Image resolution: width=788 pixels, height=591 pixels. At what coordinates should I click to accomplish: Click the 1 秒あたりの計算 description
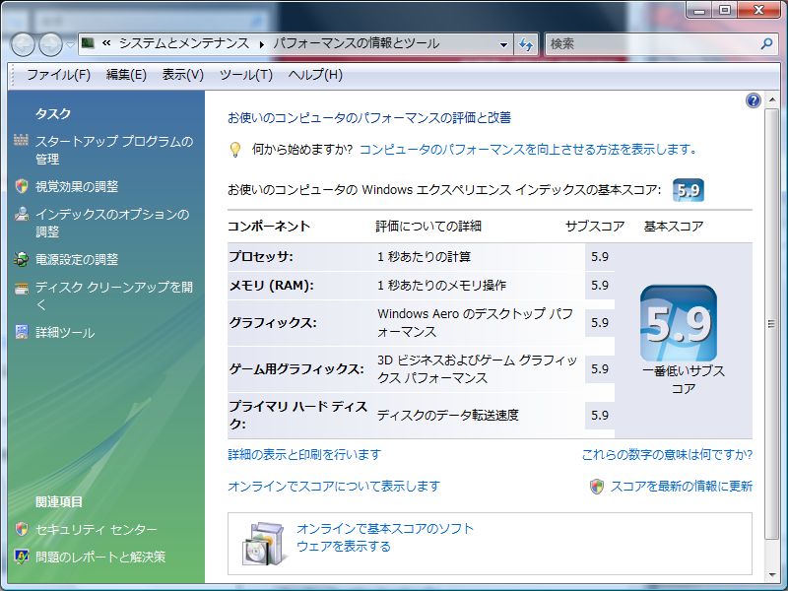(x=425, y=256)
